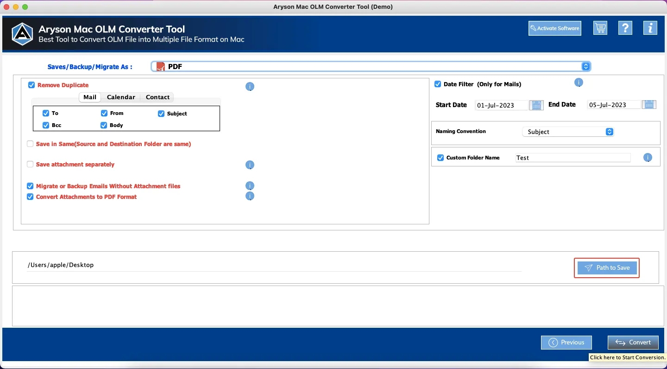Click the Saves/Backup/Migrate As label
This screenshot has width=667, height=369.
[x=90, y=67]
